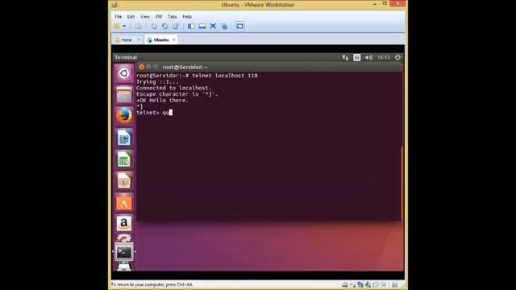
Task: Click the '+OK Hello there.' line
Action: (163, 100)
